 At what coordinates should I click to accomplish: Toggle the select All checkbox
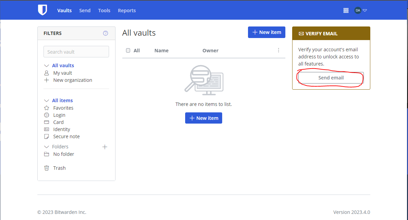click(x=128, y=51)
